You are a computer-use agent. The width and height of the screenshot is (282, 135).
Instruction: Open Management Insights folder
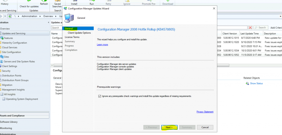point(13,90)
